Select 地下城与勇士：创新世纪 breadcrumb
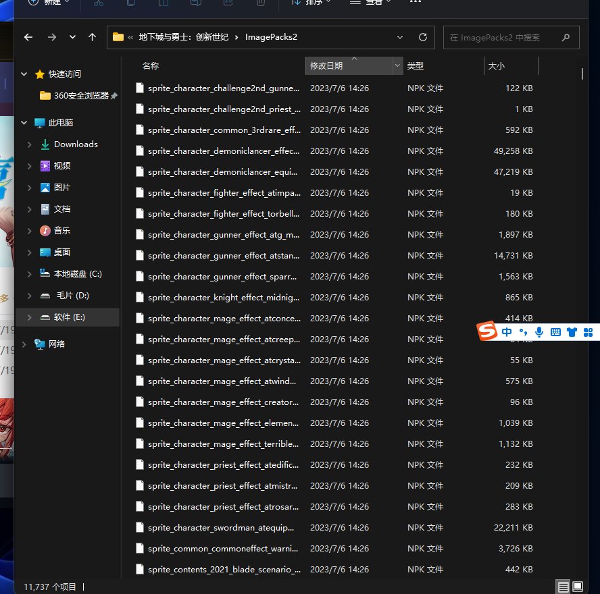 pos(183,37)
